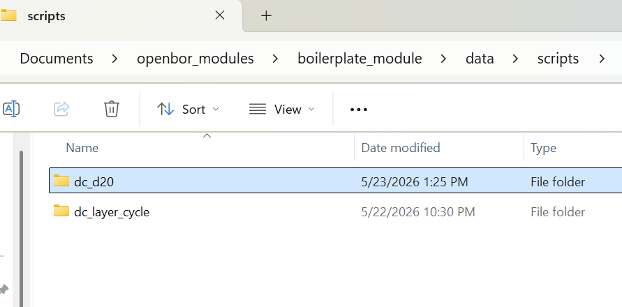The height and width of the screenshot is (307, 622).
Task: Open the View dropdown menu
Action: point(281,109)
